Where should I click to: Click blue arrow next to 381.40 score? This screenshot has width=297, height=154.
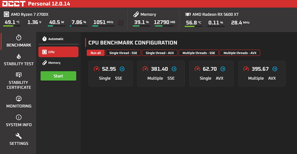(174, 69)
